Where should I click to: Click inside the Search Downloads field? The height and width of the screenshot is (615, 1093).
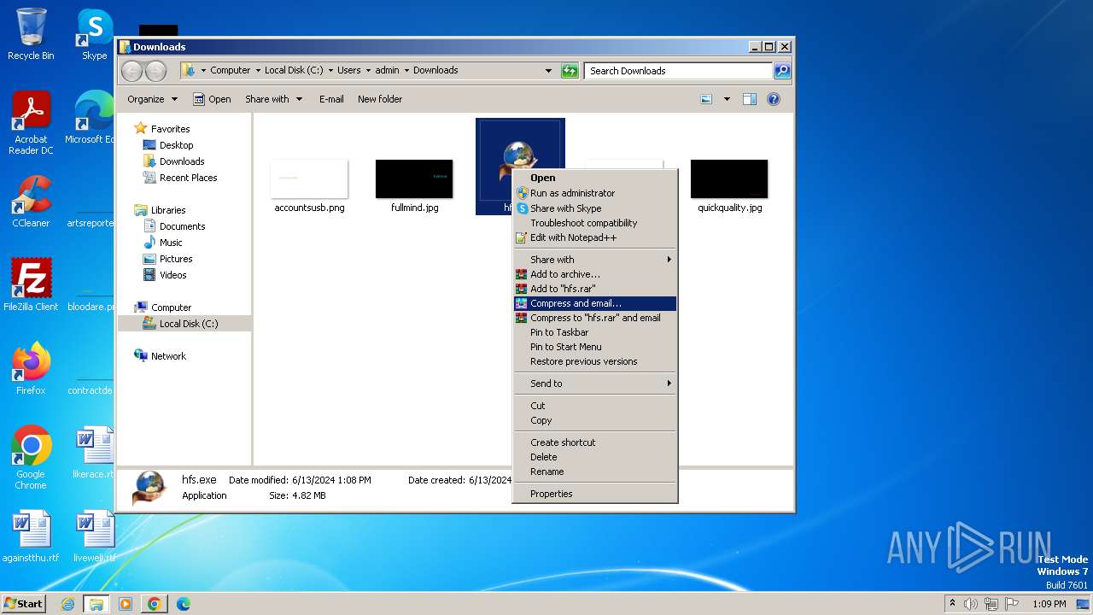click(x=679, y=71)
